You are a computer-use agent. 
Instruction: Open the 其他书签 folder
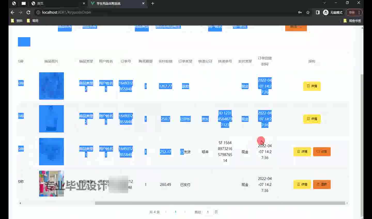352,21
